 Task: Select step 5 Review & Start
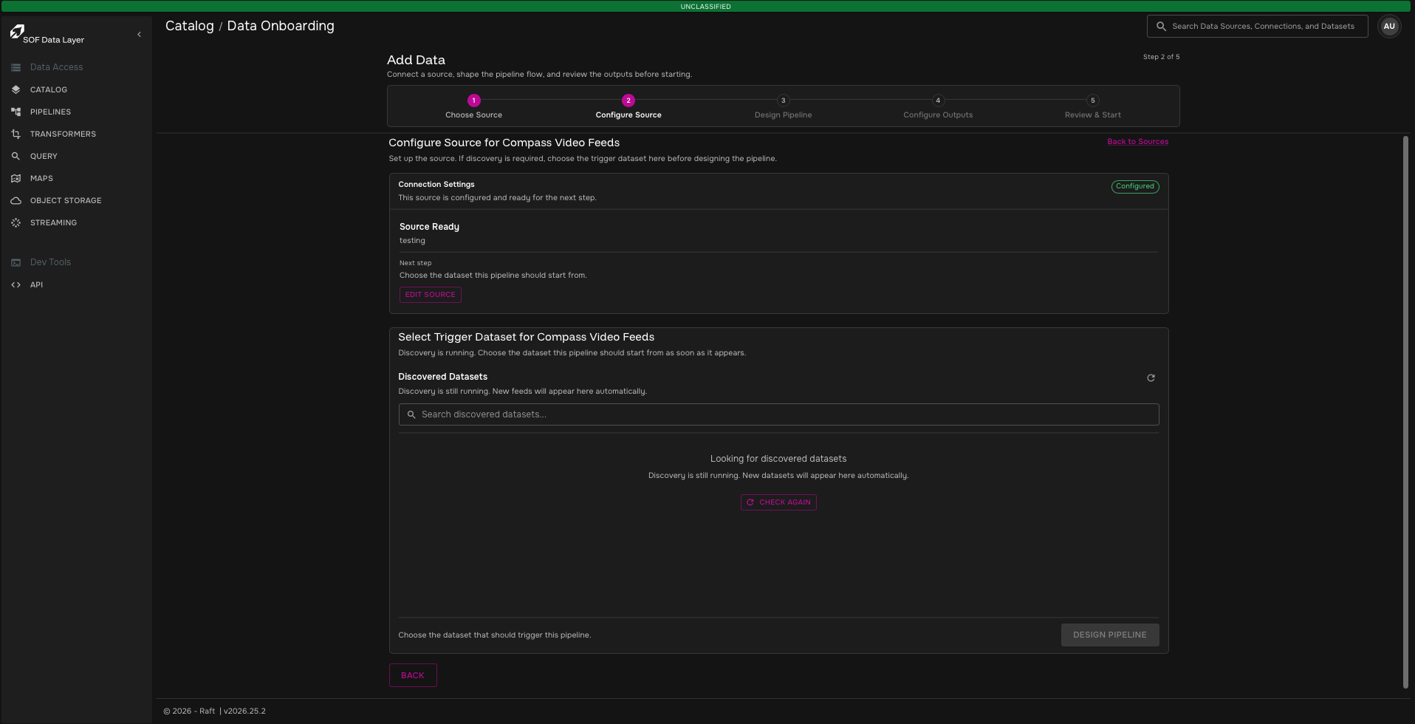[1092, 106]
